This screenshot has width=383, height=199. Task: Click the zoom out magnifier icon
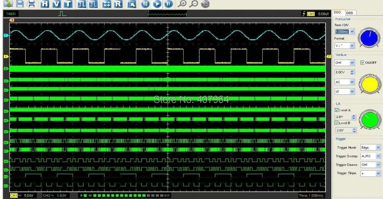194,4
